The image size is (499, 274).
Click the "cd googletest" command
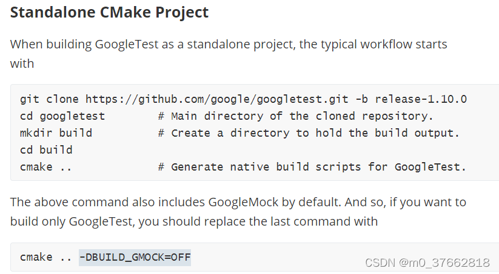tap(62, 116)
